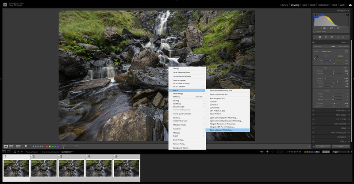Select the Healing tool icon
This screenshot has height=184, width=354.
coord(332,37)
